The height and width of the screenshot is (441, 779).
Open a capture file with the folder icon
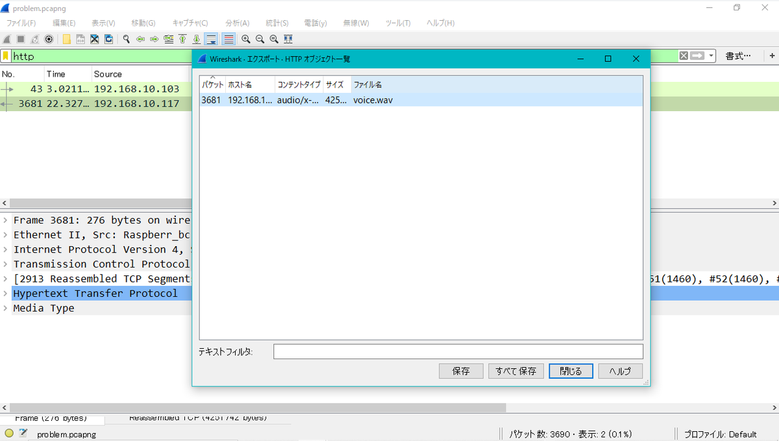tap(67, 39)
